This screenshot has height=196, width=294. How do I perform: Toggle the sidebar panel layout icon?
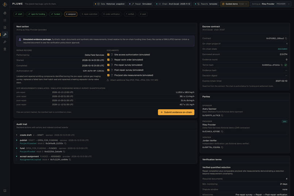(5, 191)
